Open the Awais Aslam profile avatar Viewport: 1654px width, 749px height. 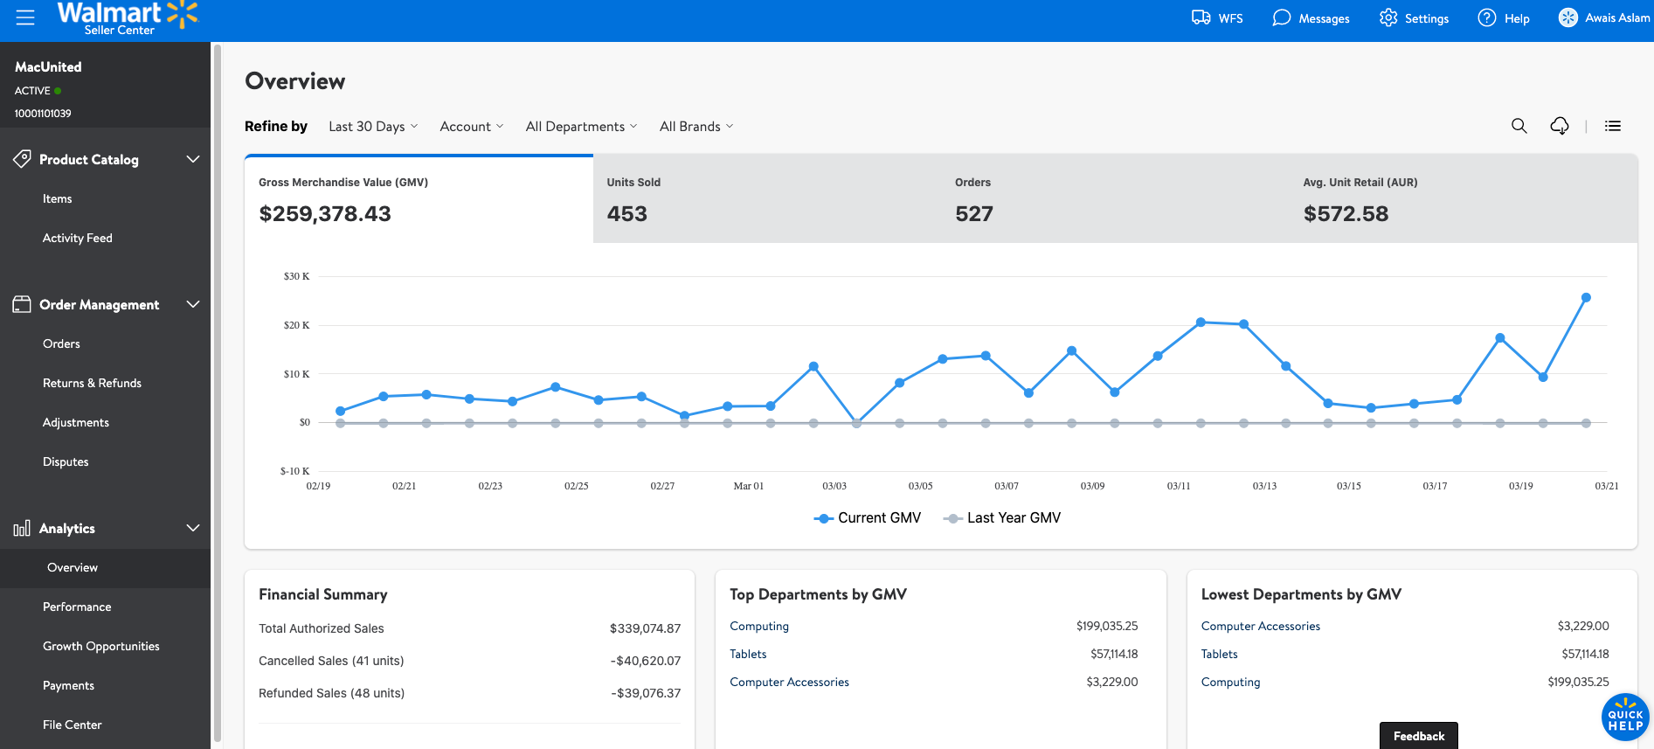pyautogui.click(x=1568, y=17)
